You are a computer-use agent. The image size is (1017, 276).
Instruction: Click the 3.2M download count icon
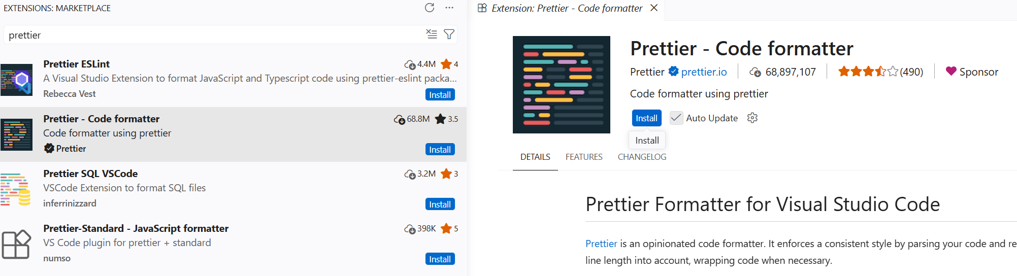click(x=410, y=174)
